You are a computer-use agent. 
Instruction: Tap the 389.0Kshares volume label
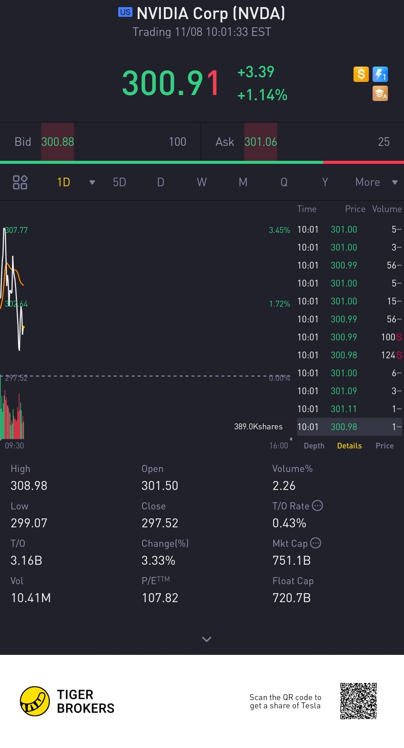point(258,426)
